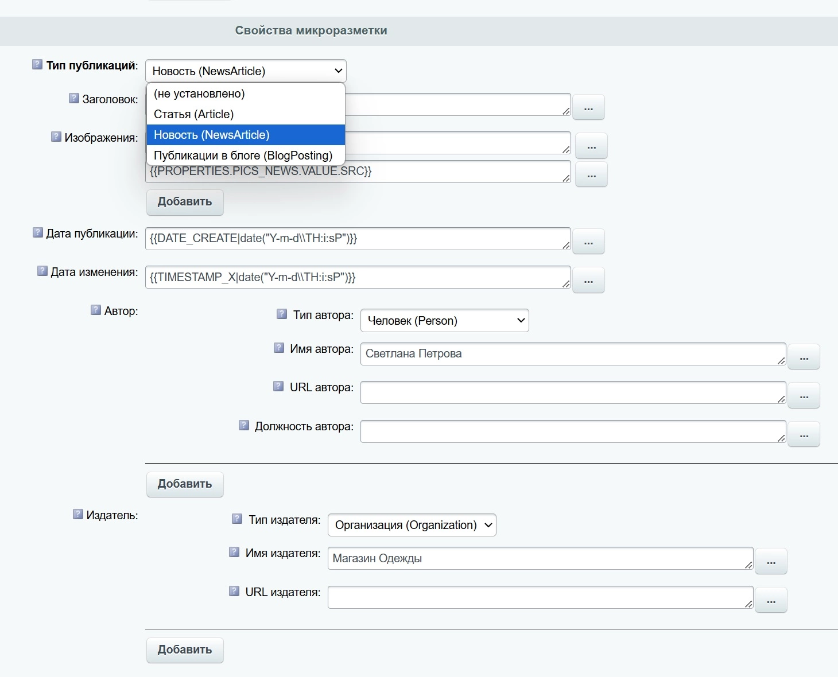Click help icon beside Должность автора
Screen dimensions: 838x677
click(x=244, y=425)
